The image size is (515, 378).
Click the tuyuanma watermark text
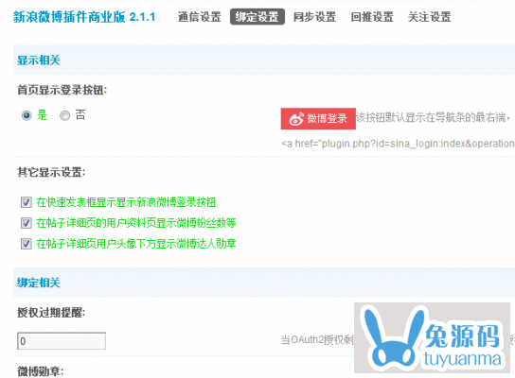(x=462, y=358)
